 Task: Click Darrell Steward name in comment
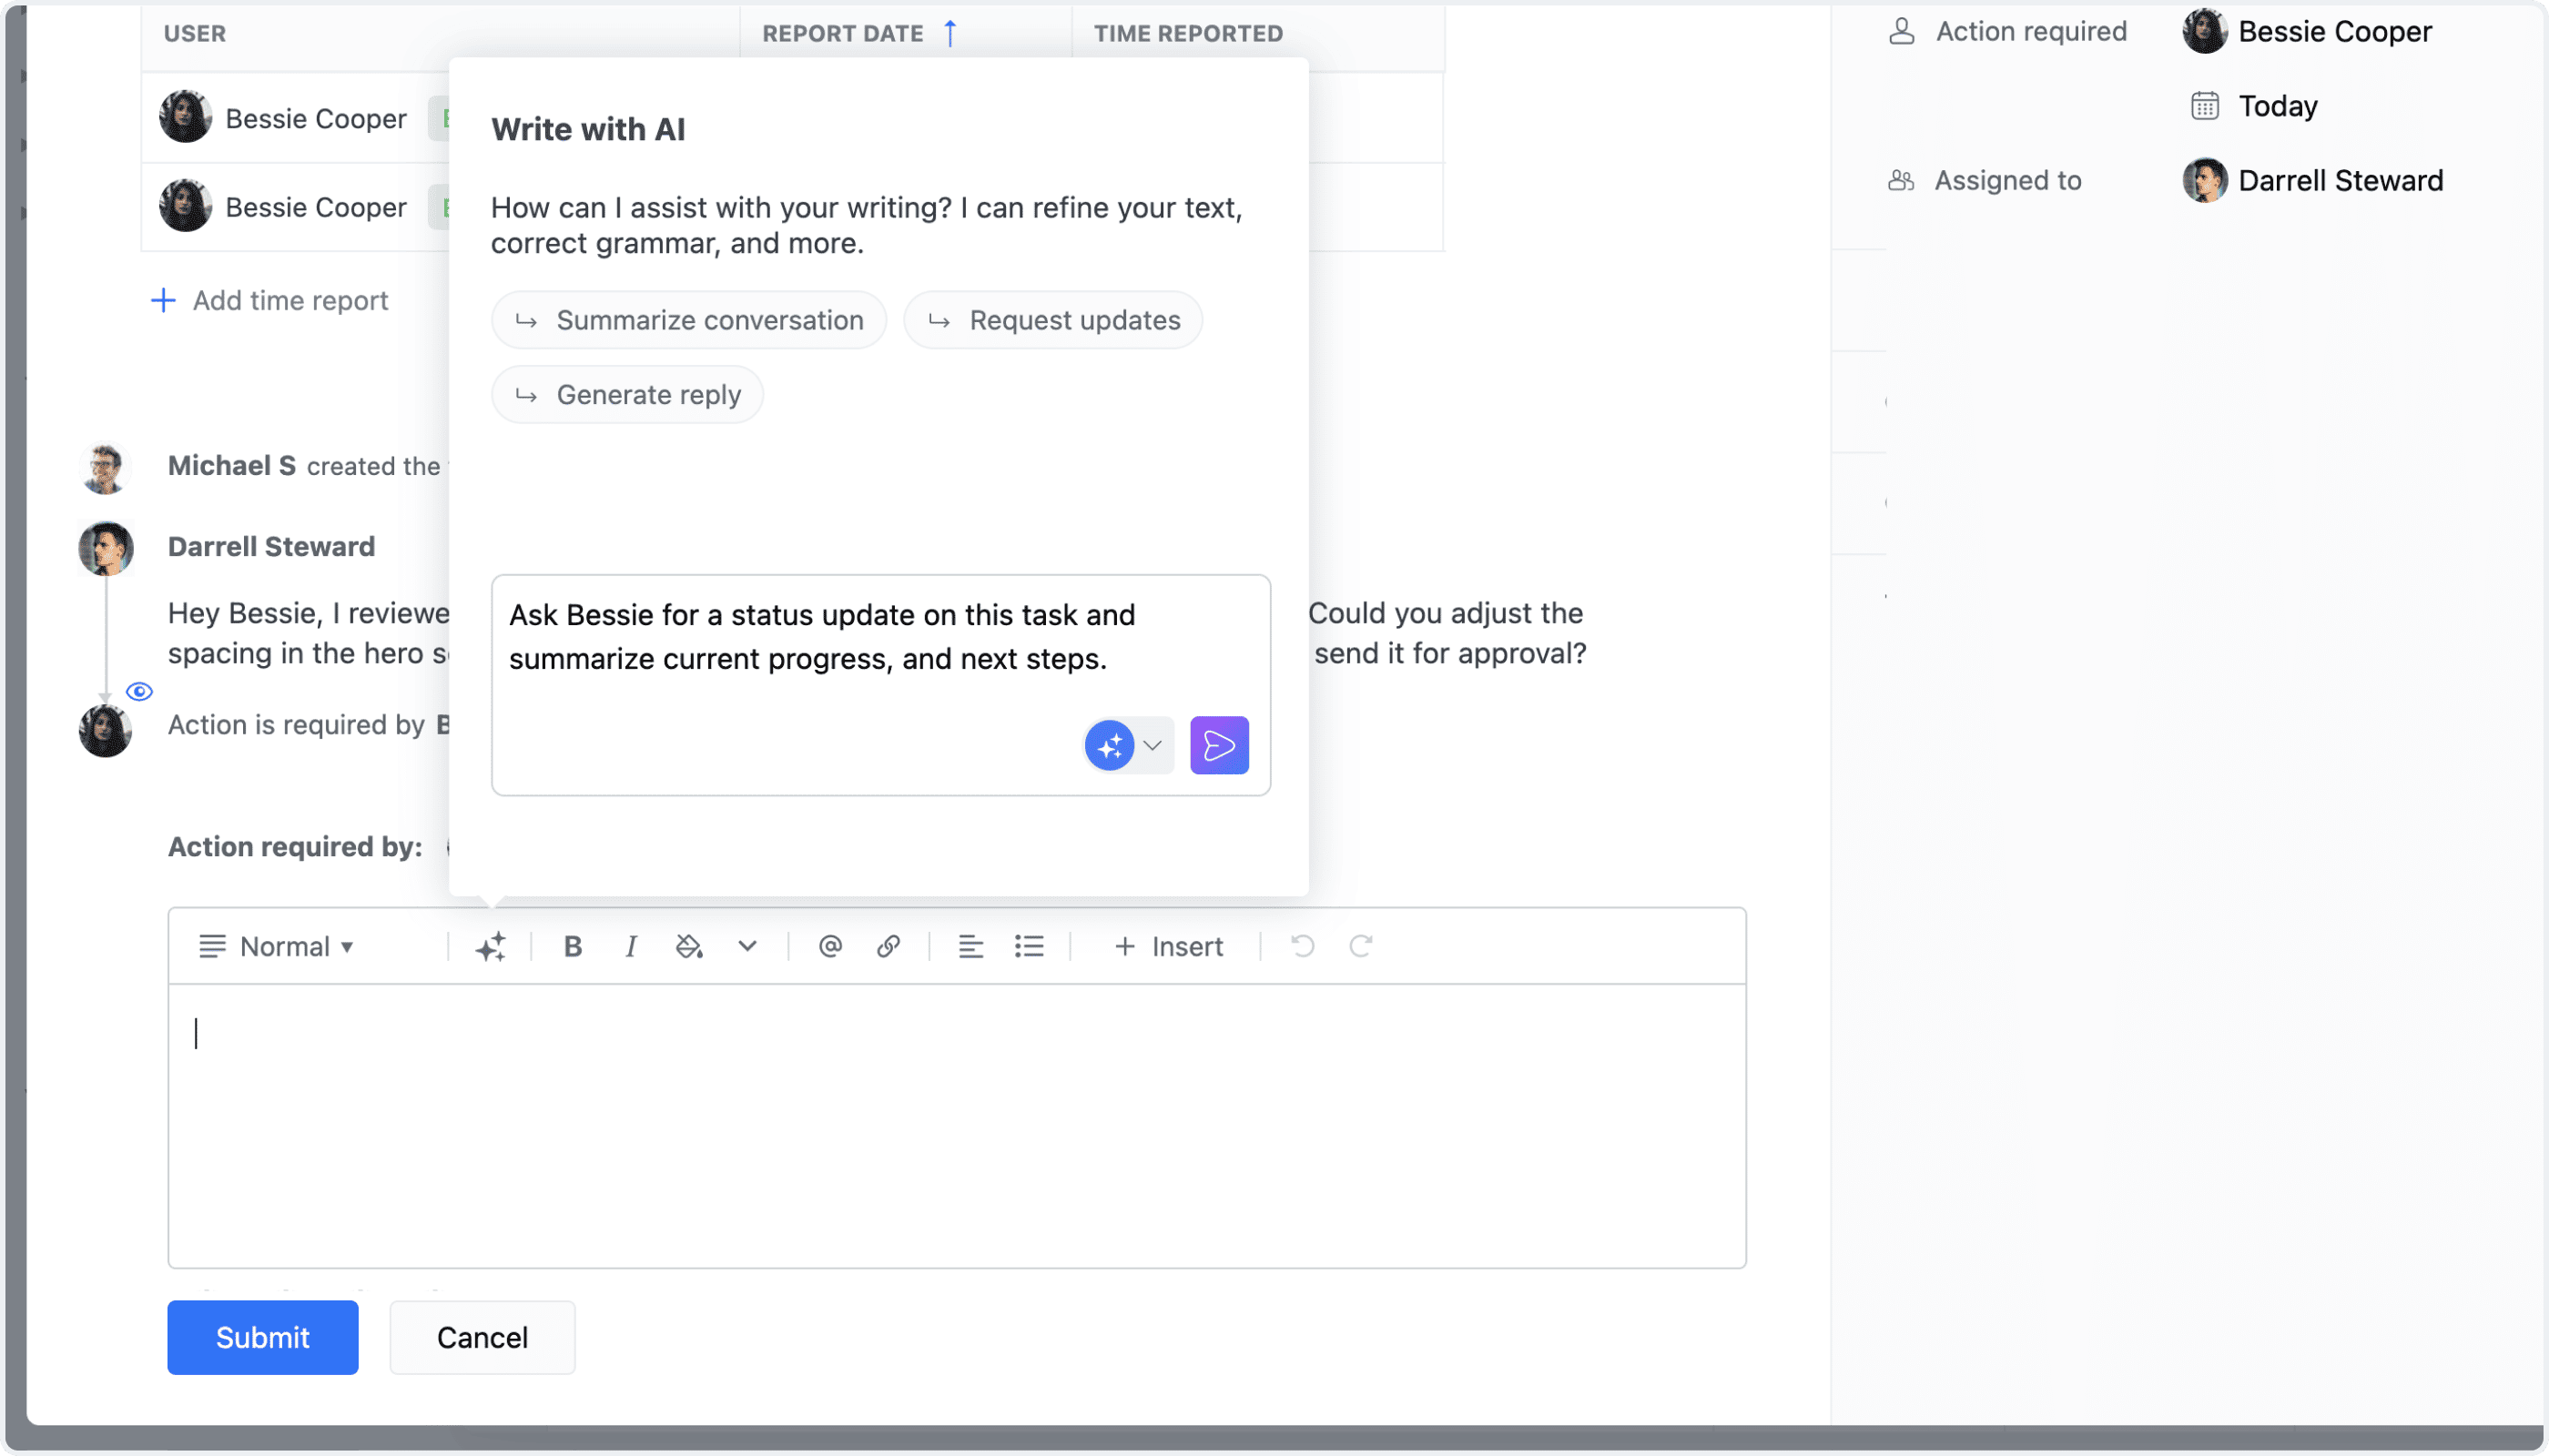(x=271, y=546)
